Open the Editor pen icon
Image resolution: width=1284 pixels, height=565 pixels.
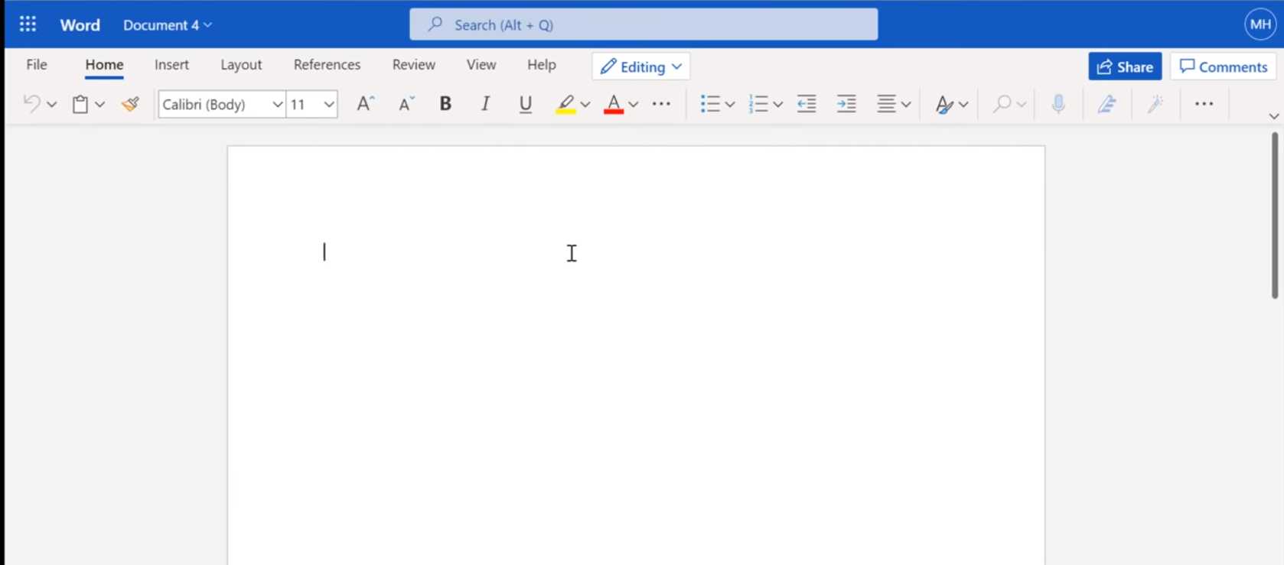(x=1106, y=104)
